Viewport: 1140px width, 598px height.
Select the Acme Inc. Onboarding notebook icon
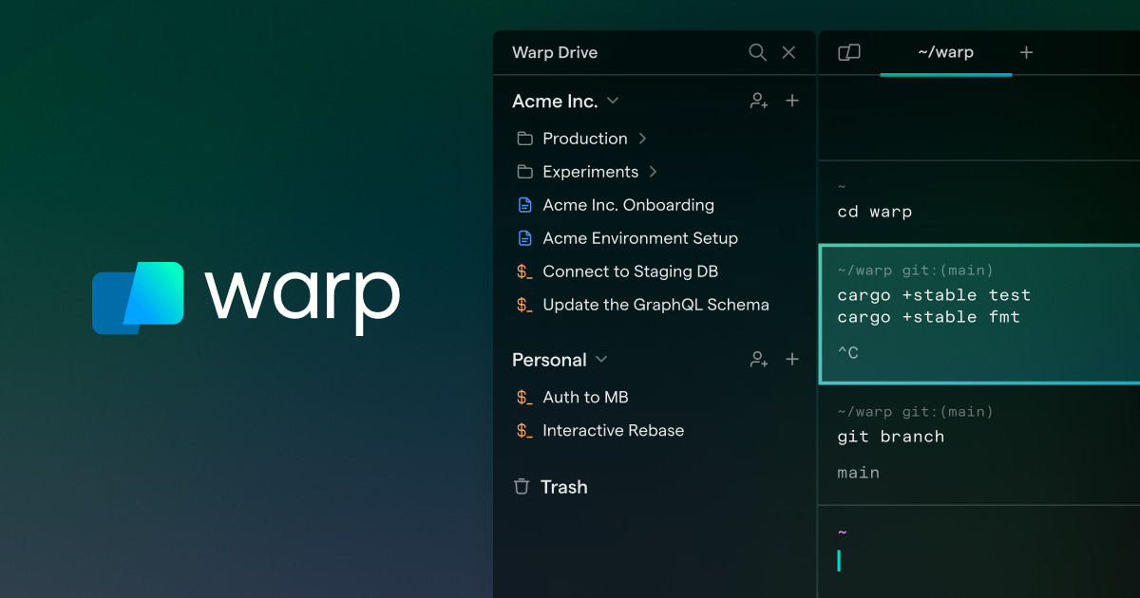(524, 204)
